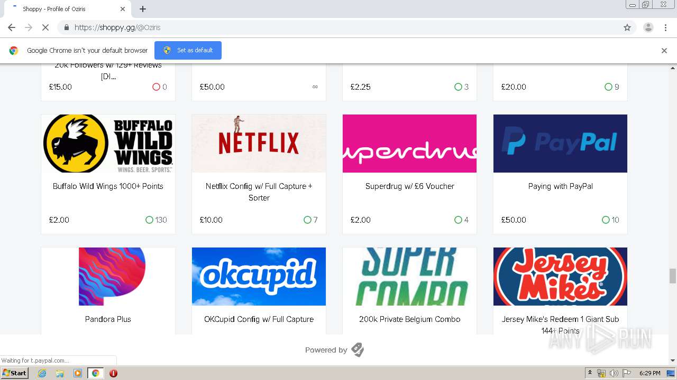The width and height of the screenshot is (677, 380).
Task: Select Superdrug w/ £6 Voucher title
Action: 409,186
